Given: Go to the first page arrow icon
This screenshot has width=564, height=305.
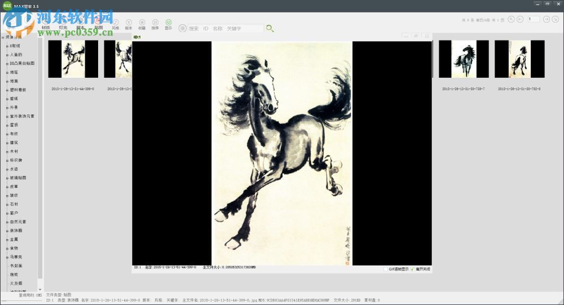Looking at the screenshot, I should [511, 19].
